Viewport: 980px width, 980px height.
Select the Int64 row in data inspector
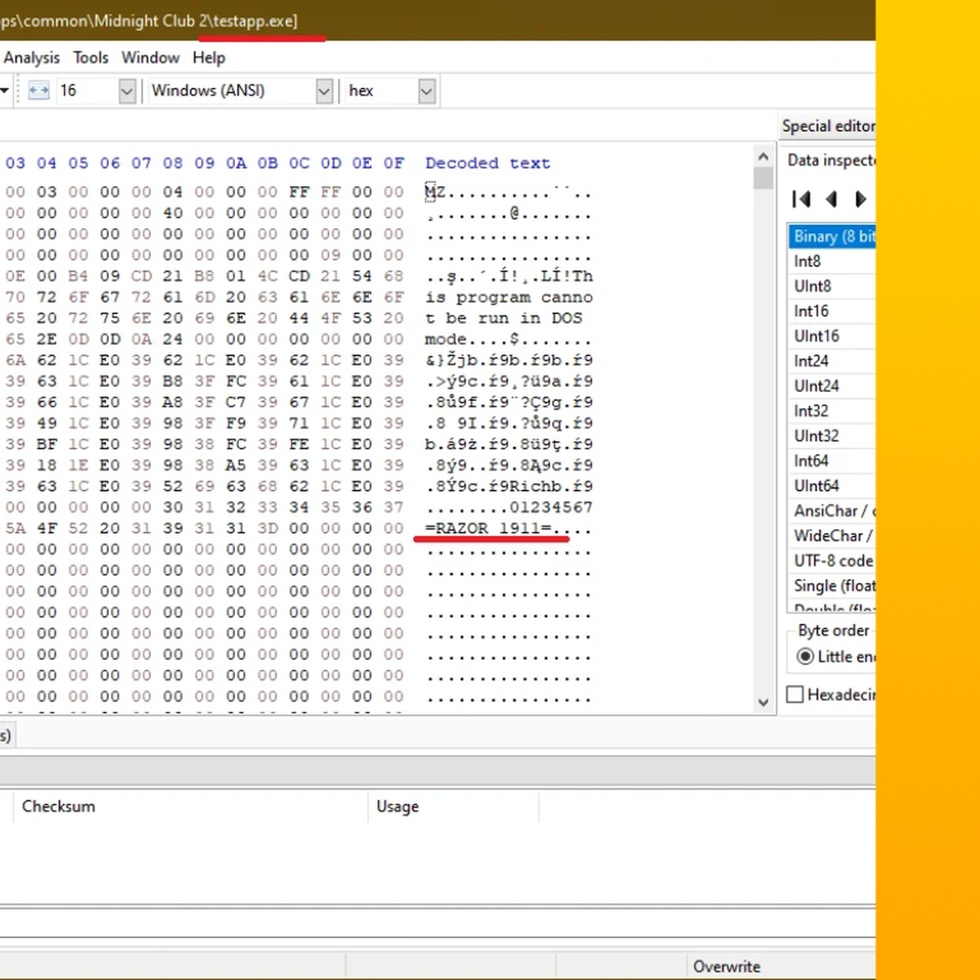point(832,460)
